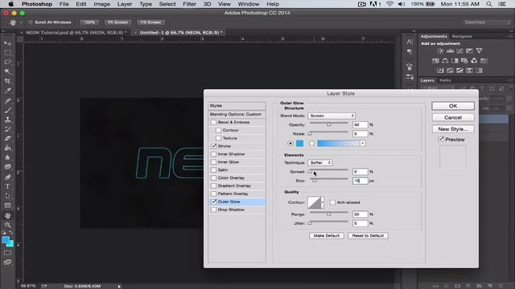Open the Contour picker arrow
The height and width of the screenshot is (289, 515).
[323, 202]
